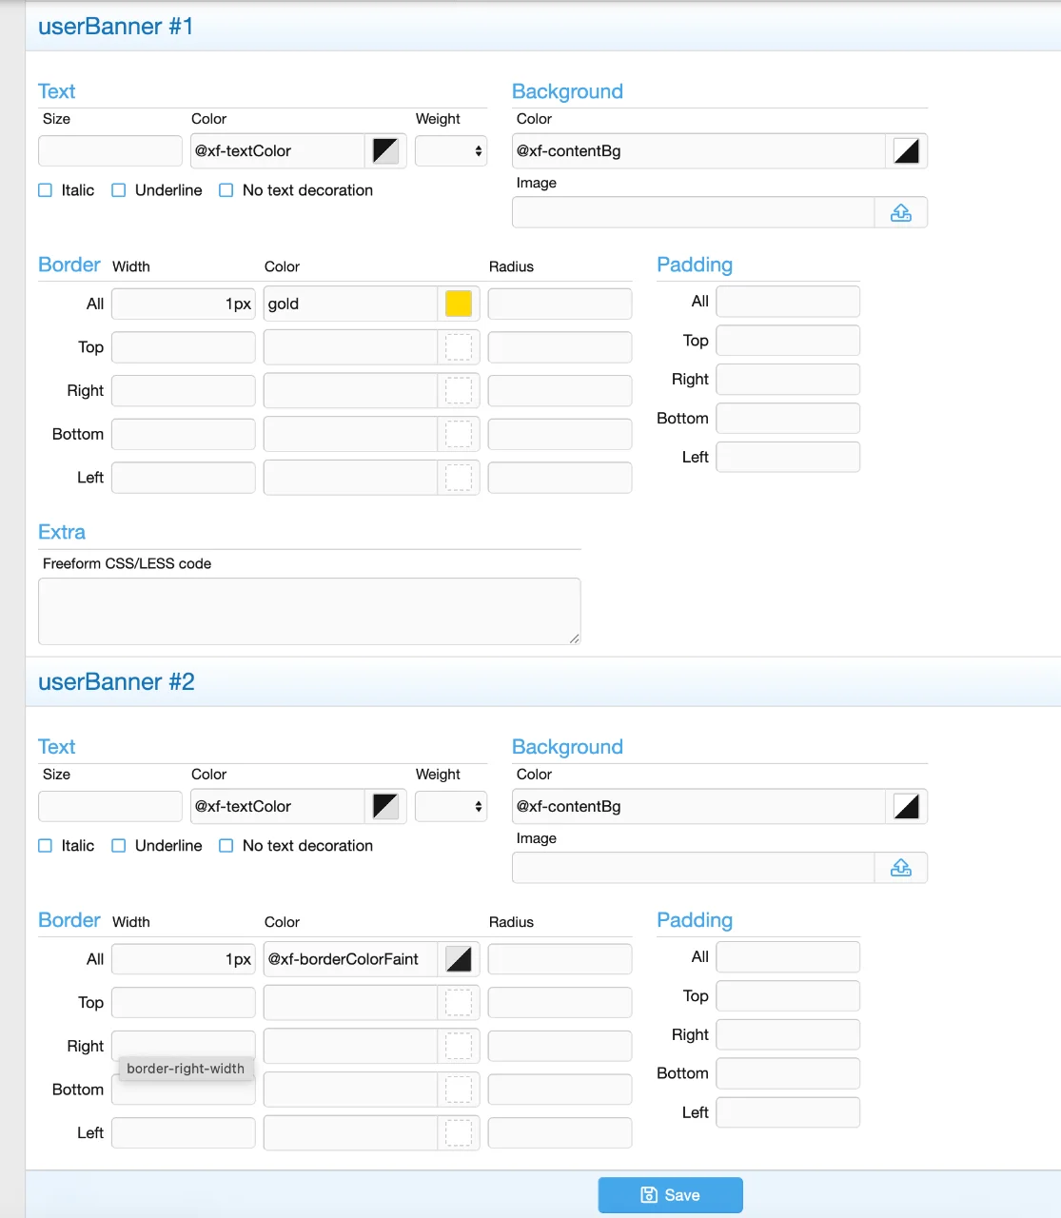The height and width of the screenshot is (1218, 1061).
Task: Tick Italic checkbox in userBanner #2
Action: click(46, 846)
